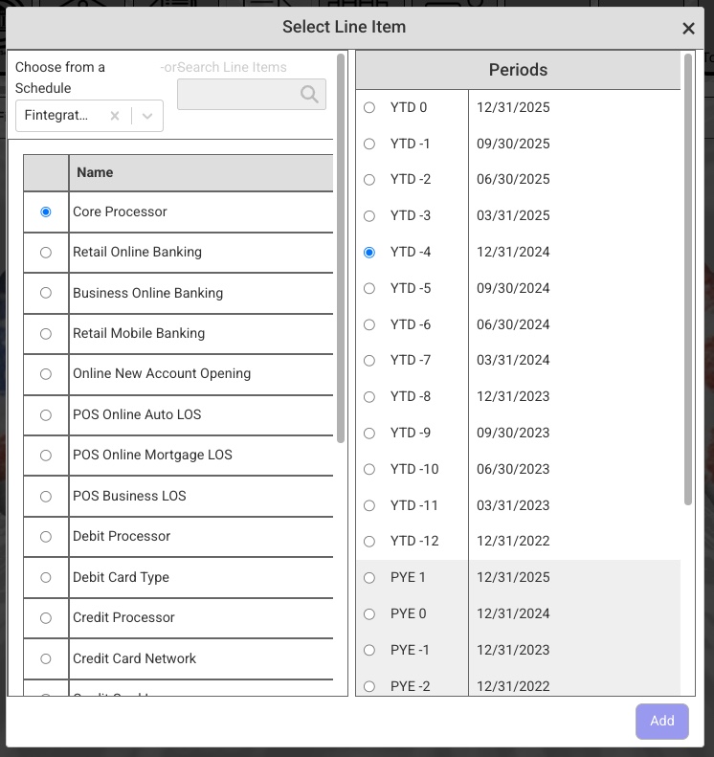
Task: Open the Choose from a Schedule combo box
Action: (x=59, y=116)
